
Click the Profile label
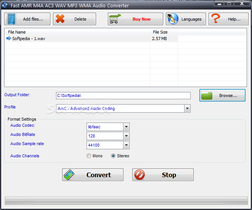coord(10,107)
